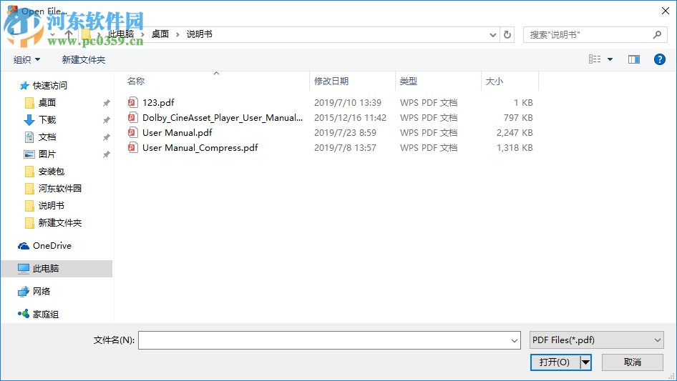Click the 新建文件夹 toolbar button
Viewport: 677px width, 381px height.
point(83,59)
